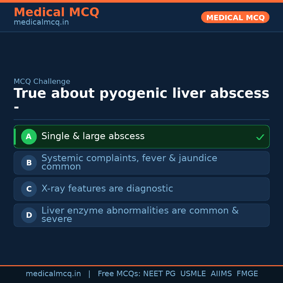Pick 'Liver enzyme abnormalities are common & severe'
Image resolution: width=283 pixels, height=283 pixels.
(140, 215)
